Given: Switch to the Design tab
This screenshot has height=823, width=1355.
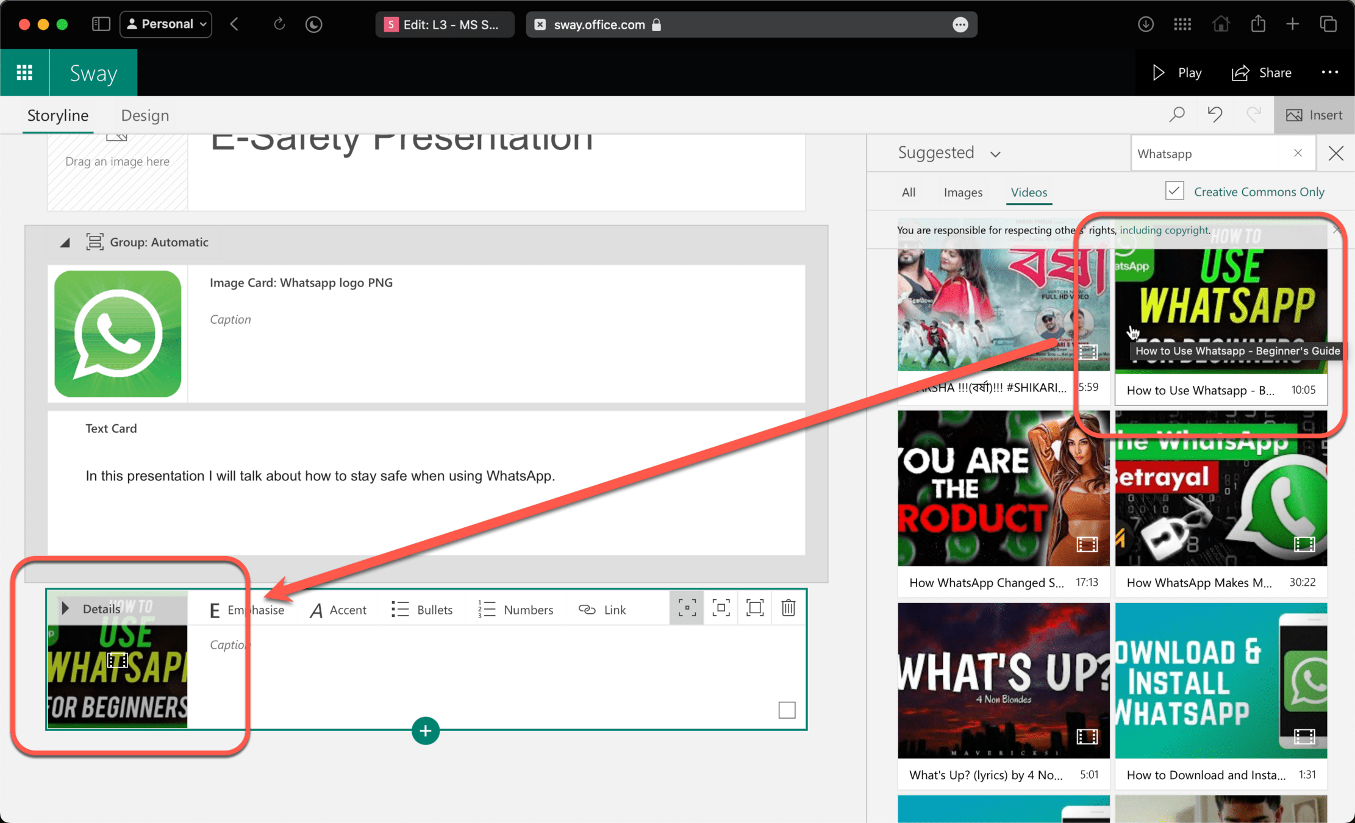Looking at the screenshot, I should (145, 115).
